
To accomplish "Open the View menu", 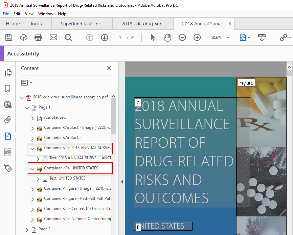I will pos(29,14).
